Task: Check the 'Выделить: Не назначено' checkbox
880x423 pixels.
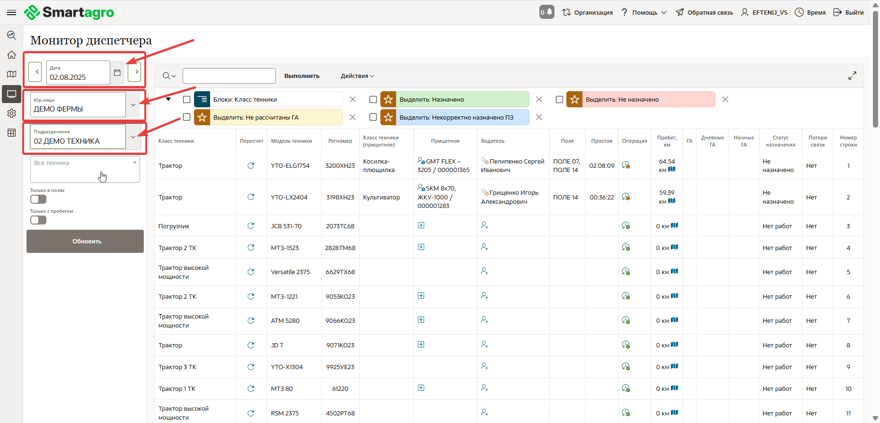Action: (x=559, y=100)
